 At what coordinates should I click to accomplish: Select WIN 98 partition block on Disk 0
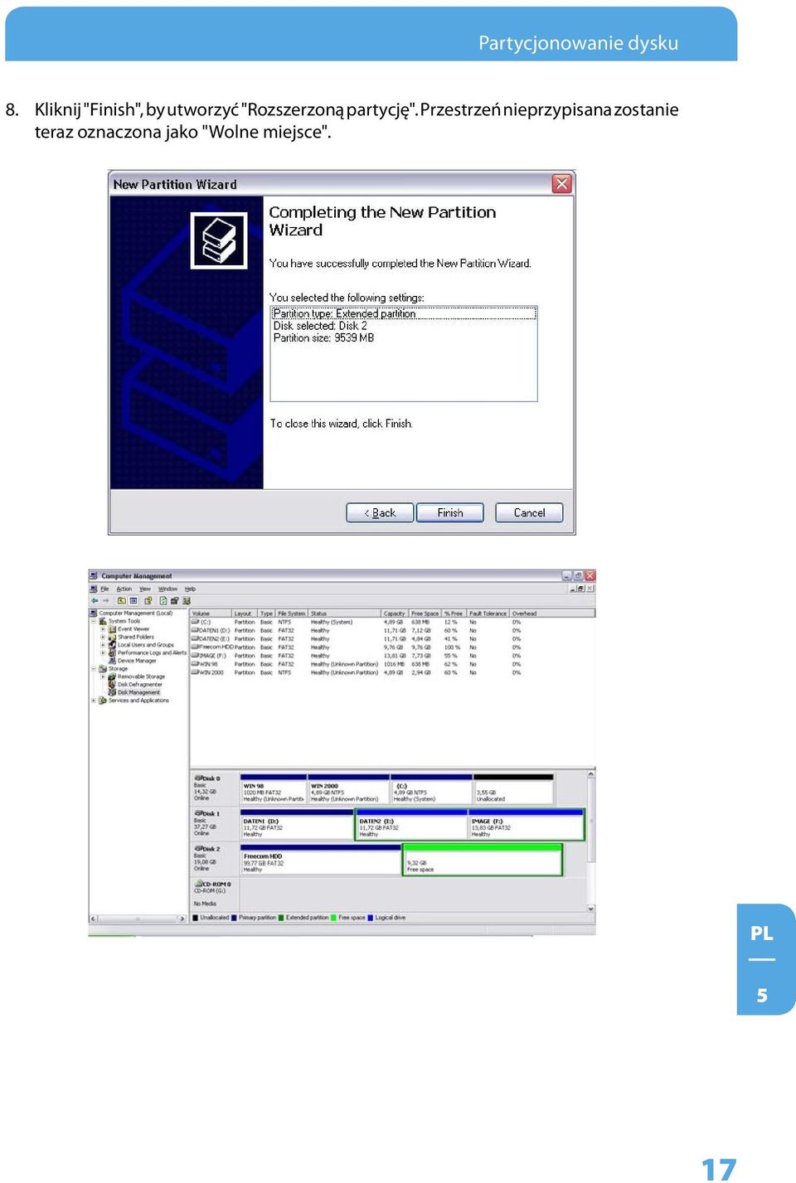click(x=274, y=790)
